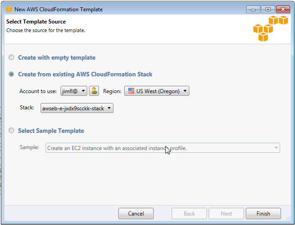Open the Account to use dropdown
295x225 pixels.
(x=74, y=91)
